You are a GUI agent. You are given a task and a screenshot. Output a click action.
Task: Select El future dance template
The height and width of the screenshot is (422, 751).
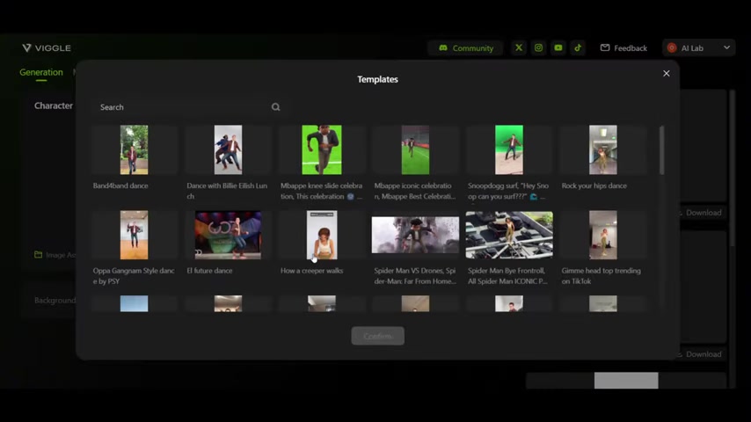(x=228, y=236)
